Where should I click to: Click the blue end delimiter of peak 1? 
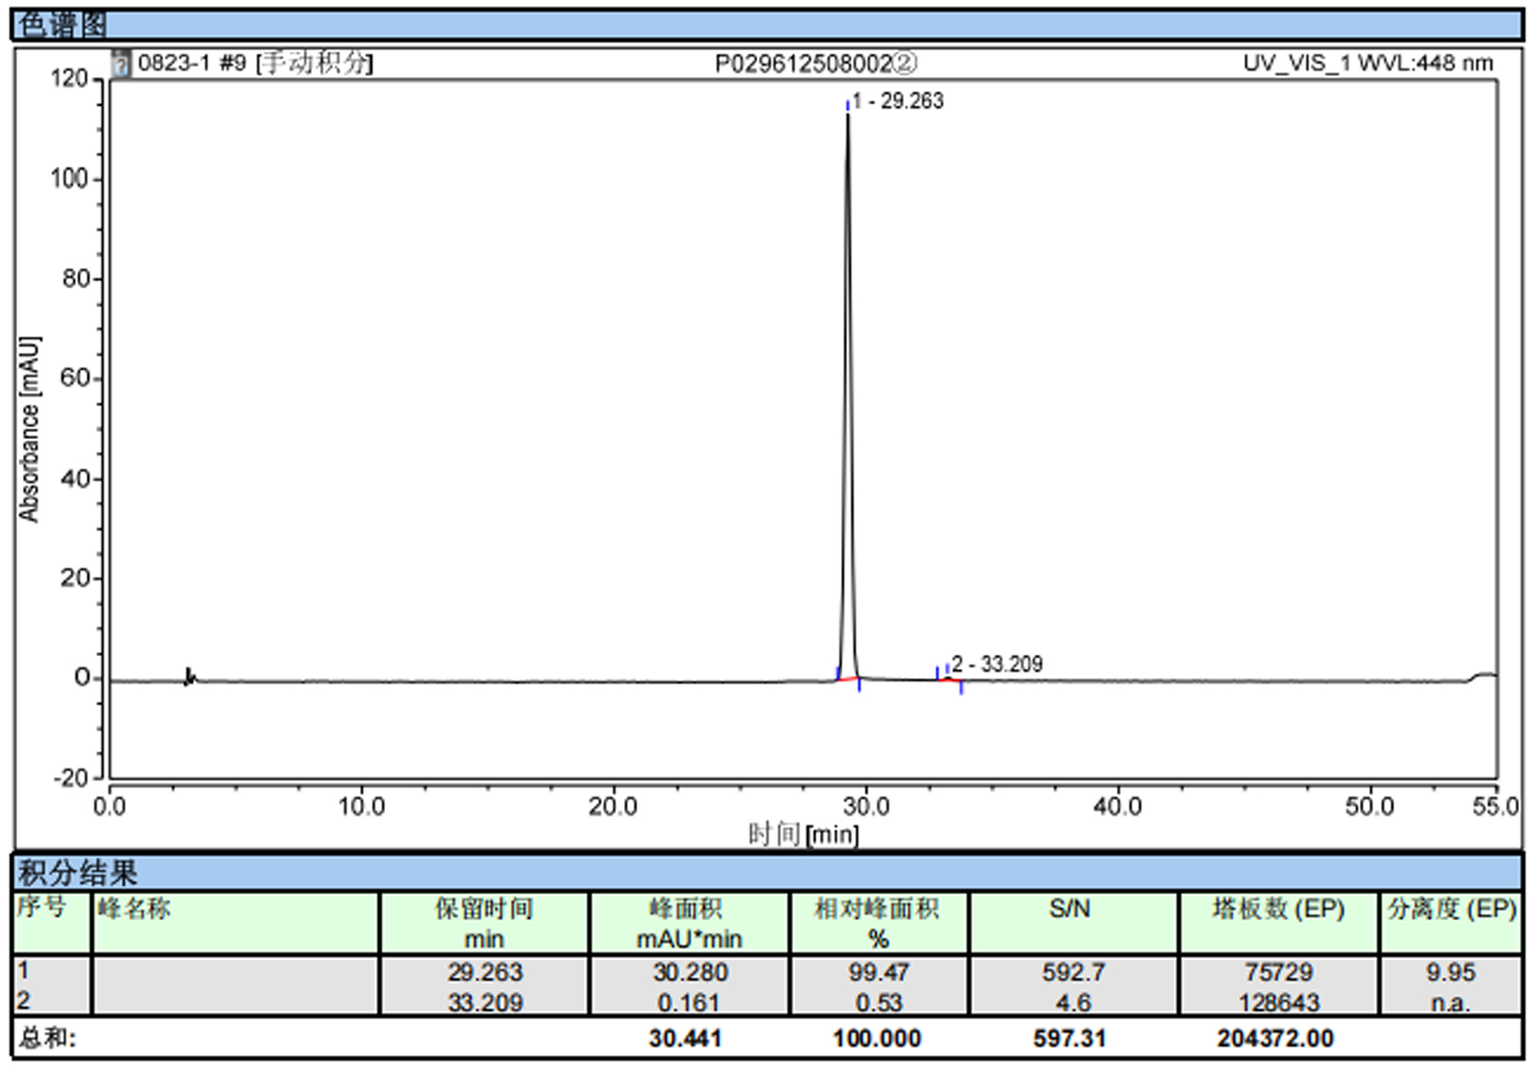coord(859,685)
